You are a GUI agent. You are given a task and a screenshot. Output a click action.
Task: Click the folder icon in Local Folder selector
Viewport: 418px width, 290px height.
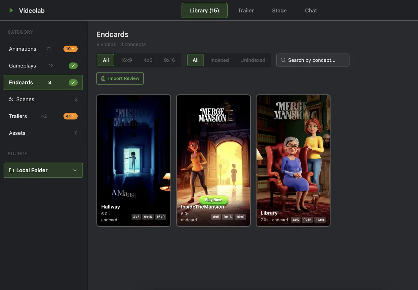(11, 170)
